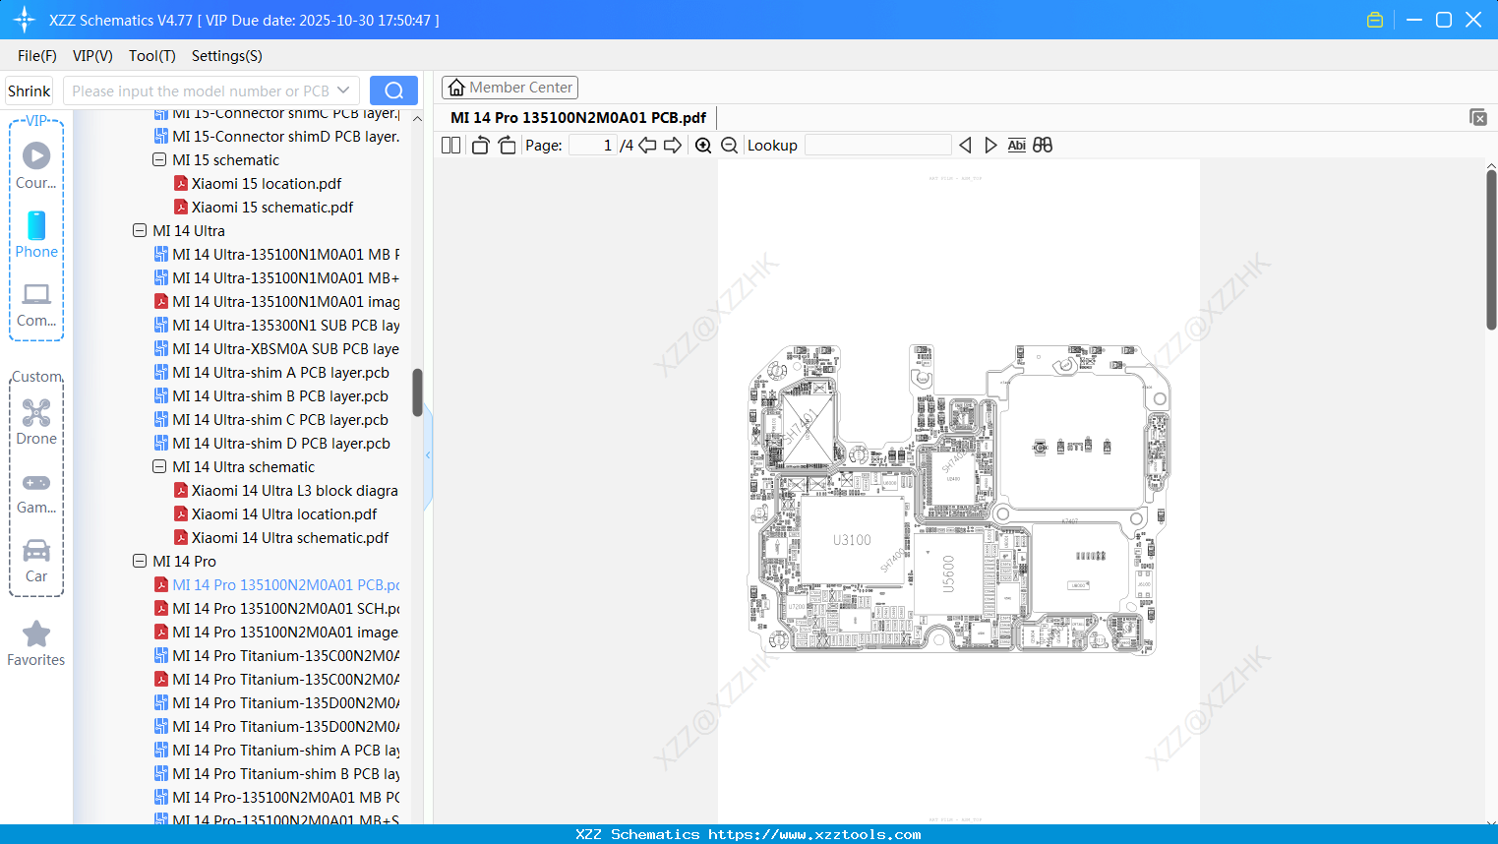Go to the previous PDF page
Screen dimensions: 1498x844
(x=647, y=146)
